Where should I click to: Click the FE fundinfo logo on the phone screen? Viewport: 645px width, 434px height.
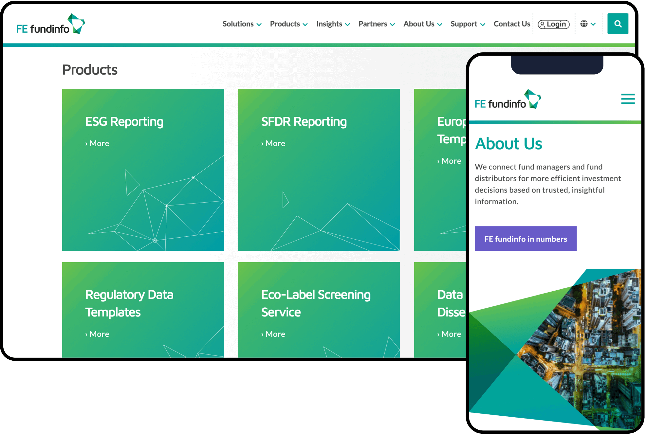pyautogui.click(x=507, y=99)
